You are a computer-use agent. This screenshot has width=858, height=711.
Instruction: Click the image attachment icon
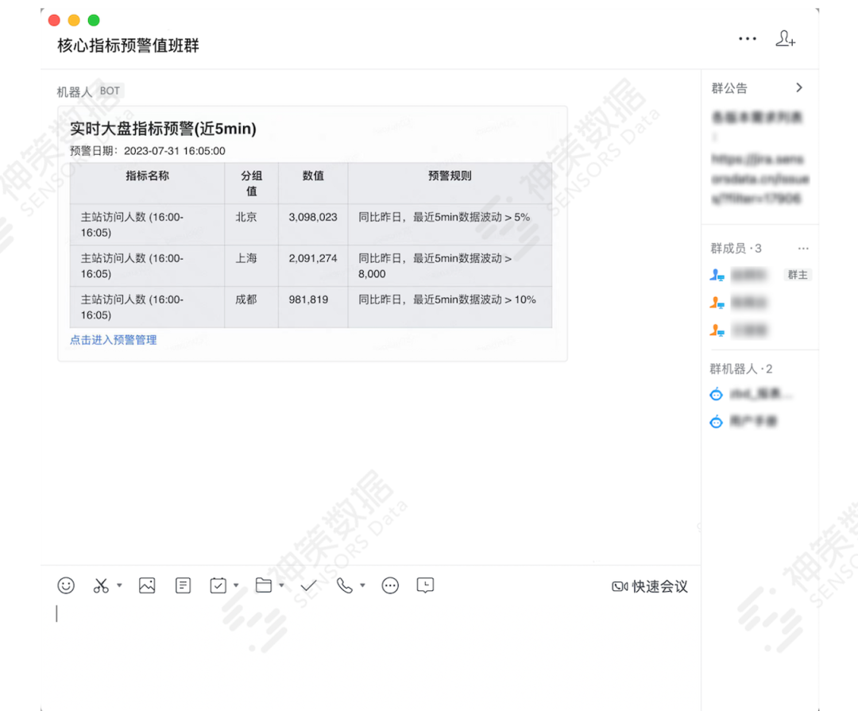[x=147, y=585]
